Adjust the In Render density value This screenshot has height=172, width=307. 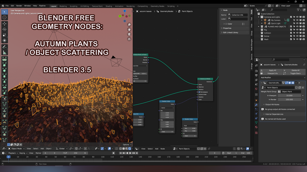[x=289, y=100]
